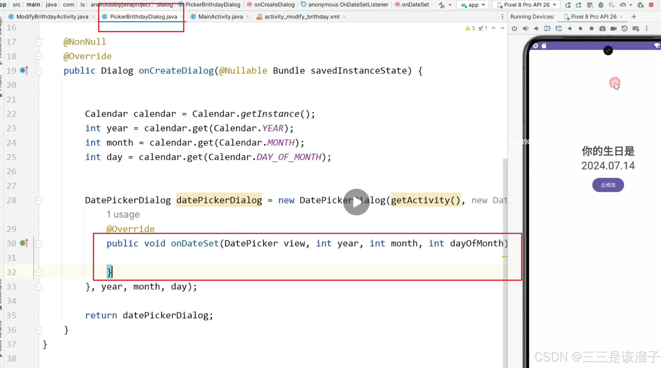Click the 3 warnings indicator in editor
Screen dimensions: 661x368
click(x=470, y=28)
